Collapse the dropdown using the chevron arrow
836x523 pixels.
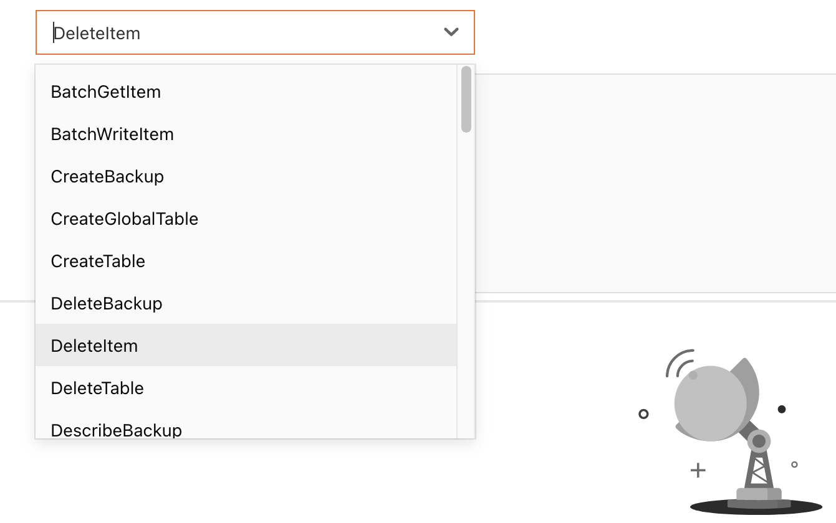coord(451,32)
